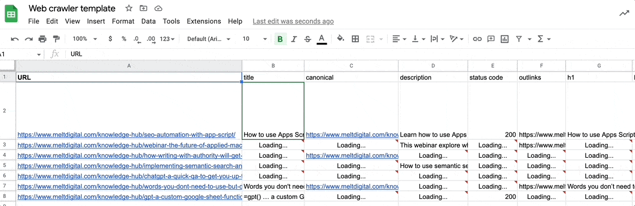
Task: Open the Default (Ari... font dropdown
Action: (209, 39)
